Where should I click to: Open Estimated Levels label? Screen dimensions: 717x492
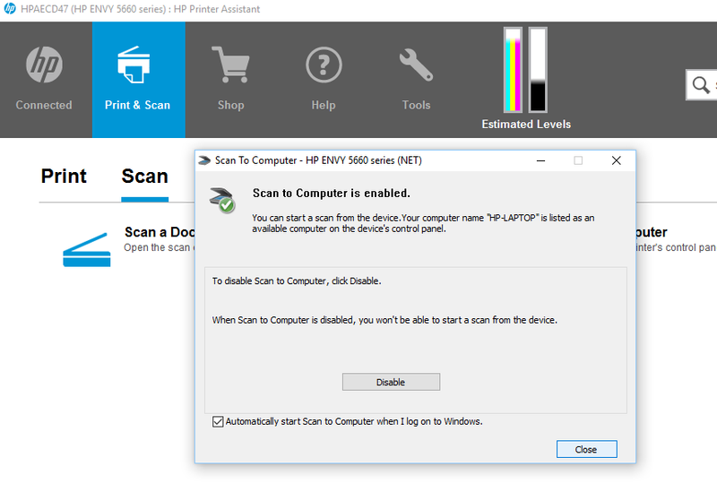526,125
